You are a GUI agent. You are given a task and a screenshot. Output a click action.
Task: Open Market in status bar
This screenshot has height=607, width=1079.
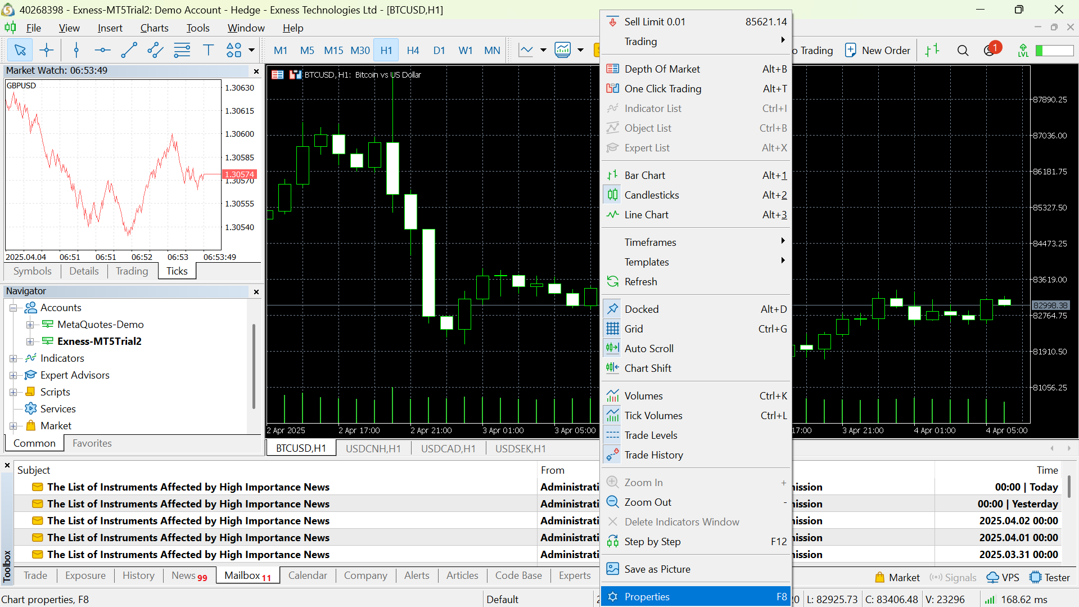click(897, 577)
